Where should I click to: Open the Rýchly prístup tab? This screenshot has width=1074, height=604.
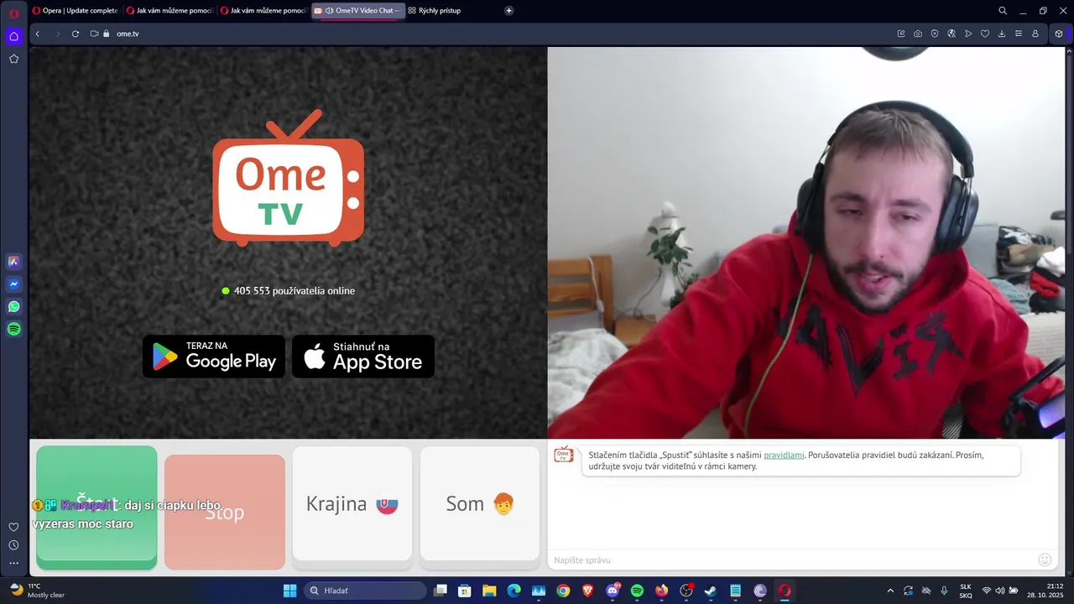point(435,11)
